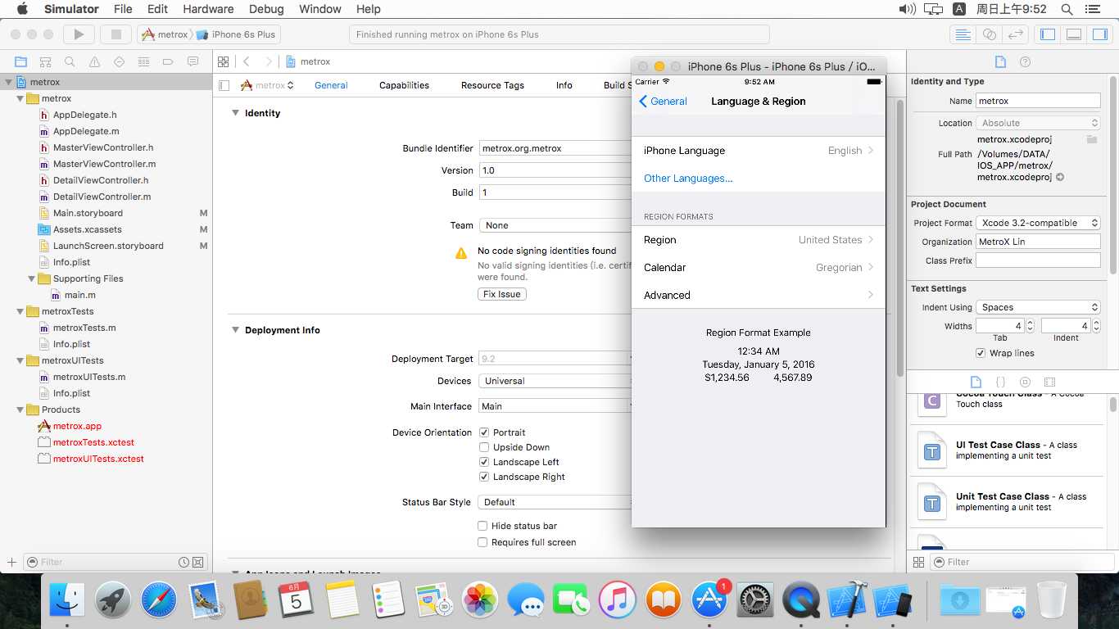Image resolution: width=1119 pixels, height=629 pixels.
Task: Open the Hardware menu
Action: point(208,9)
